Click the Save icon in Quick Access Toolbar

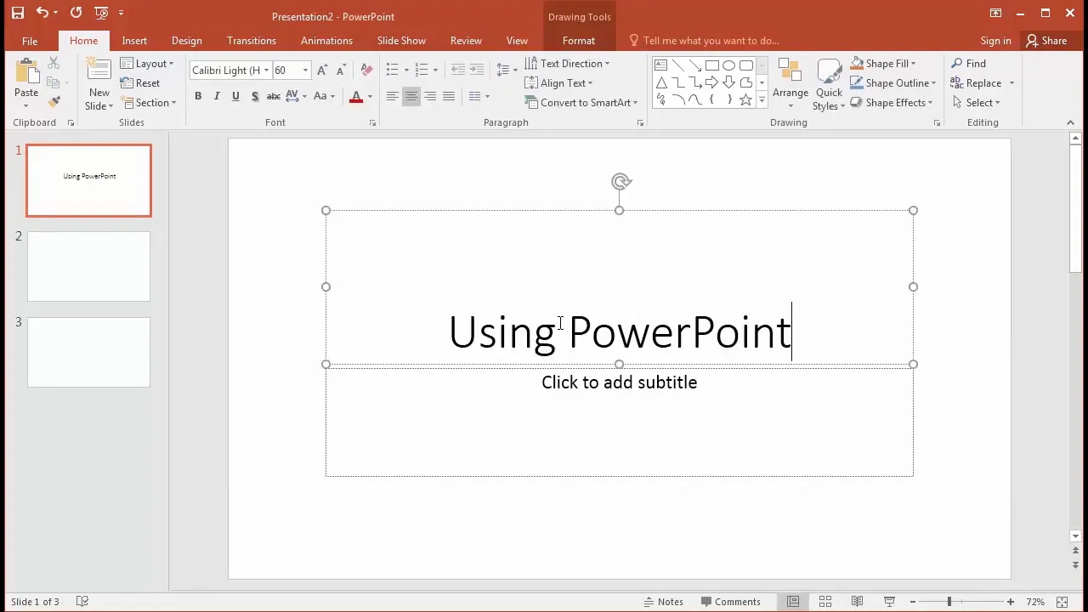coord(18,13)
